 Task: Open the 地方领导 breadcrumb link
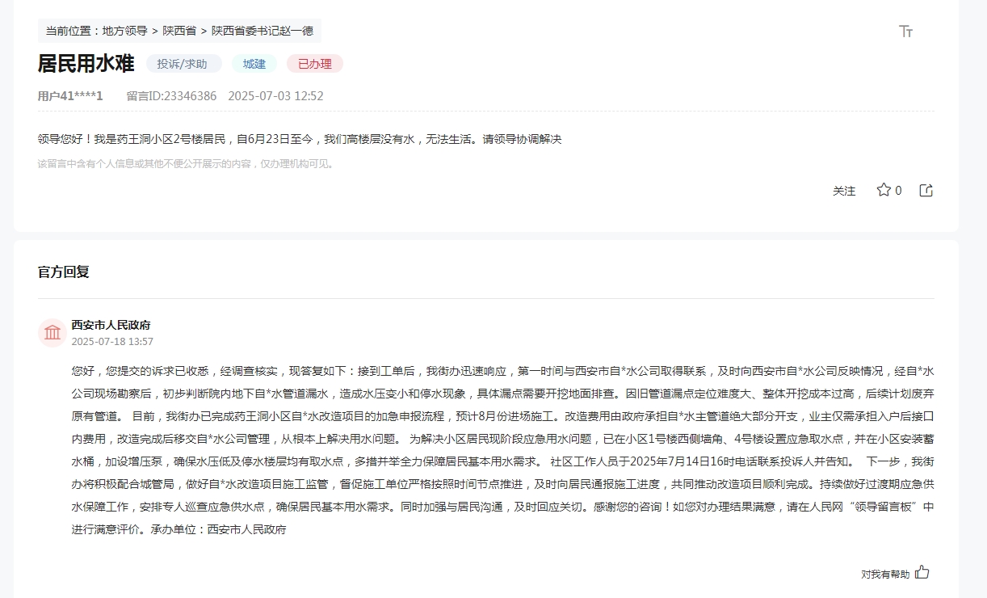[124, 30]
